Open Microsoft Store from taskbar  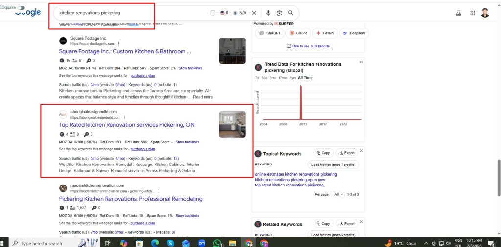(x=139, y=243)
